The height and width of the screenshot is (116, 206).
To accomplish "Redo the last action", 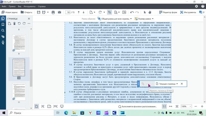I will pos(137,12).
